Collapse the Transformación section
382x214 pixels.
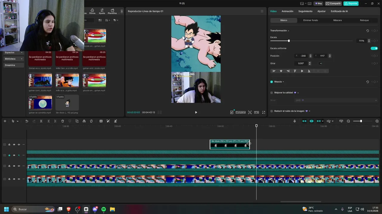pos(288,31)
